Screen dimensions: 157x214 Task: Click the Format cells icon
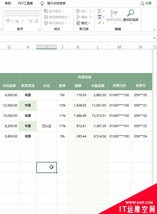(78, 23)
